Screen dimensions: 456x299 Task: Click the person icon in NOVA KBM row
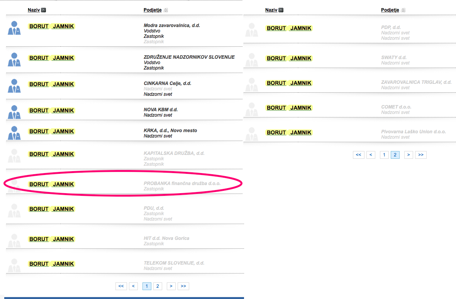tap(14, 112)
